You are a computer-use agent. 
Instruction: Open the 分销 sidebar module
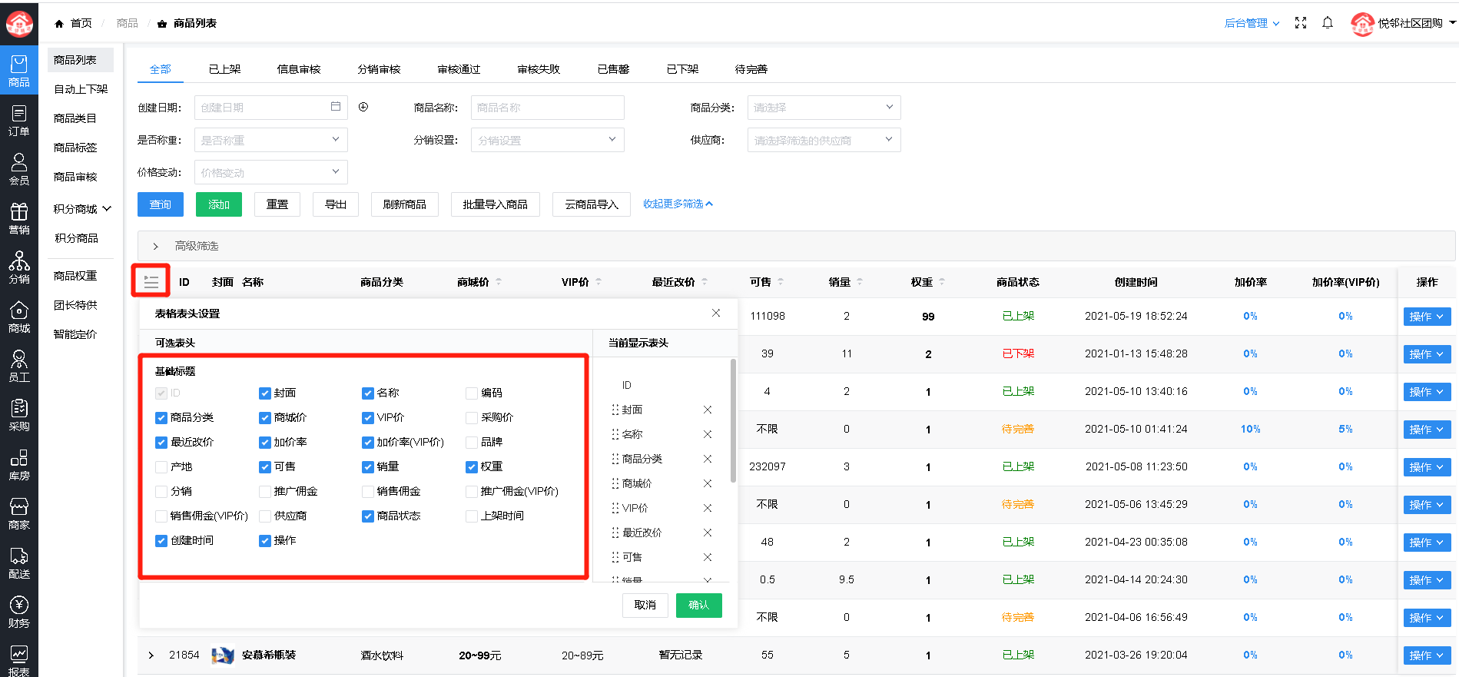[19, 268]
